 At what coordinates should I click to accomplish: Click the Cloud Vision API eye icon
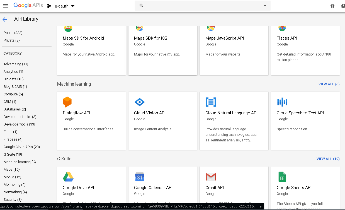tap(139, 102)
